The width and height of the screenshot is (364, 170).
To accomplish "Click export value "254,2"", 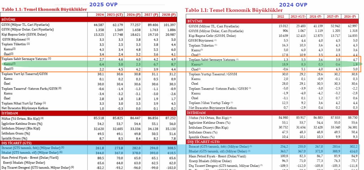I will coord(284,147).
